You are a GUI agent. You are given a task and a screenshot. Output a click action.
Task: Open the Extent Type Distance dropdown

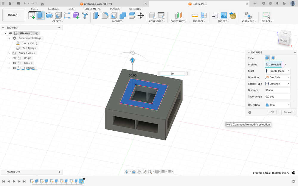[x=277, y=84]
